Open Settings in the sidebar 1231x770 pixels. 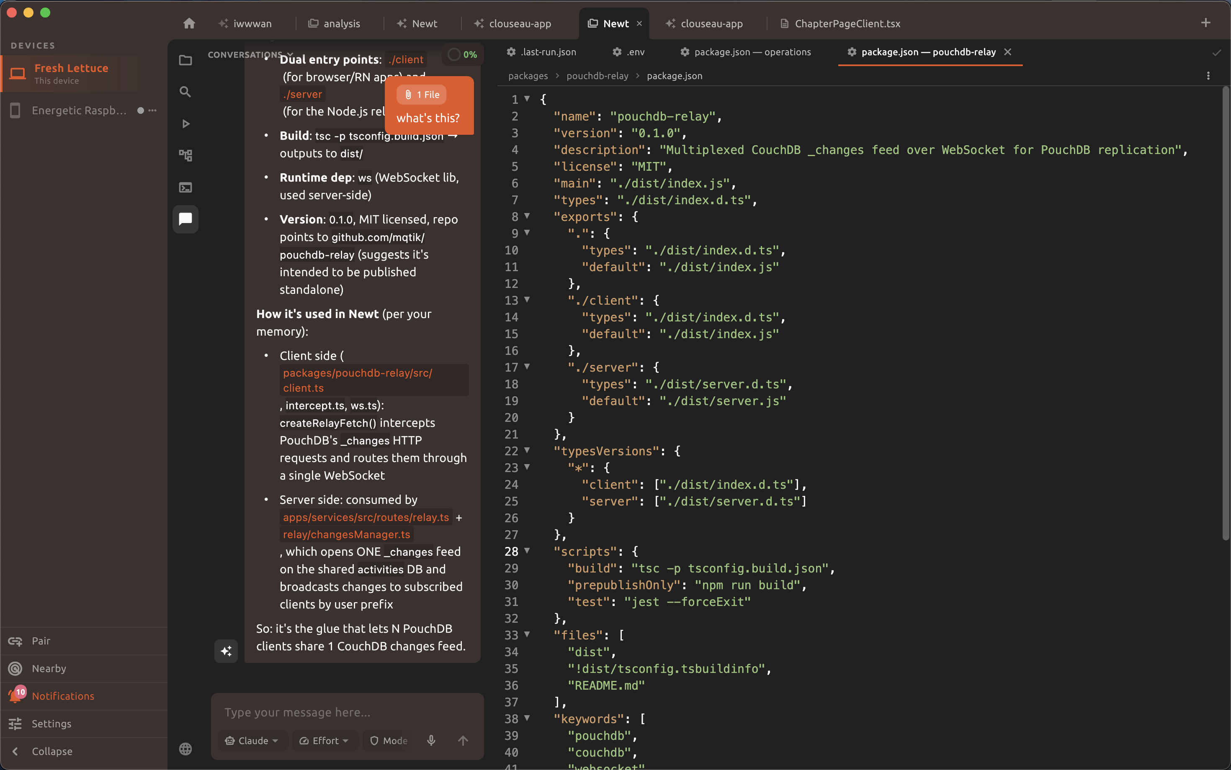(84, 723)
